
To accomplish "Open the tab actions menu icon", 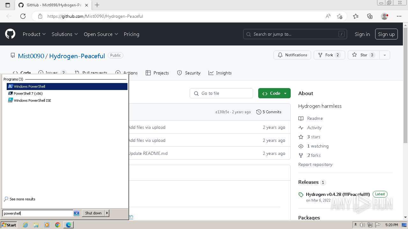I will coord(8,5).
